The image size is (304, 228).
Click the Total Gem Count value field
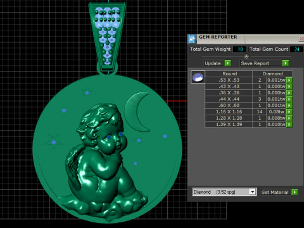[296, 49]
